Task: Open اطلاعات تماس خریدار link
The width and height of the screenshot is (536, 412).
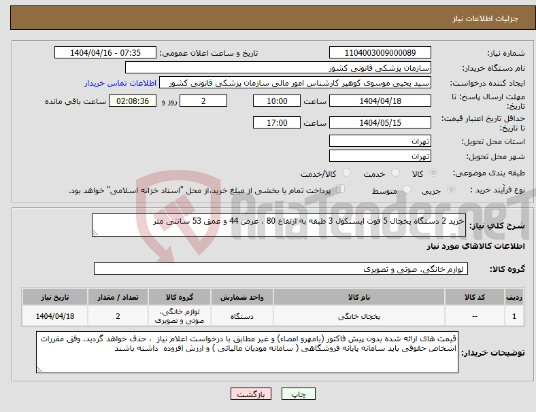Action: pyautogui.click(x=120, y=83)
